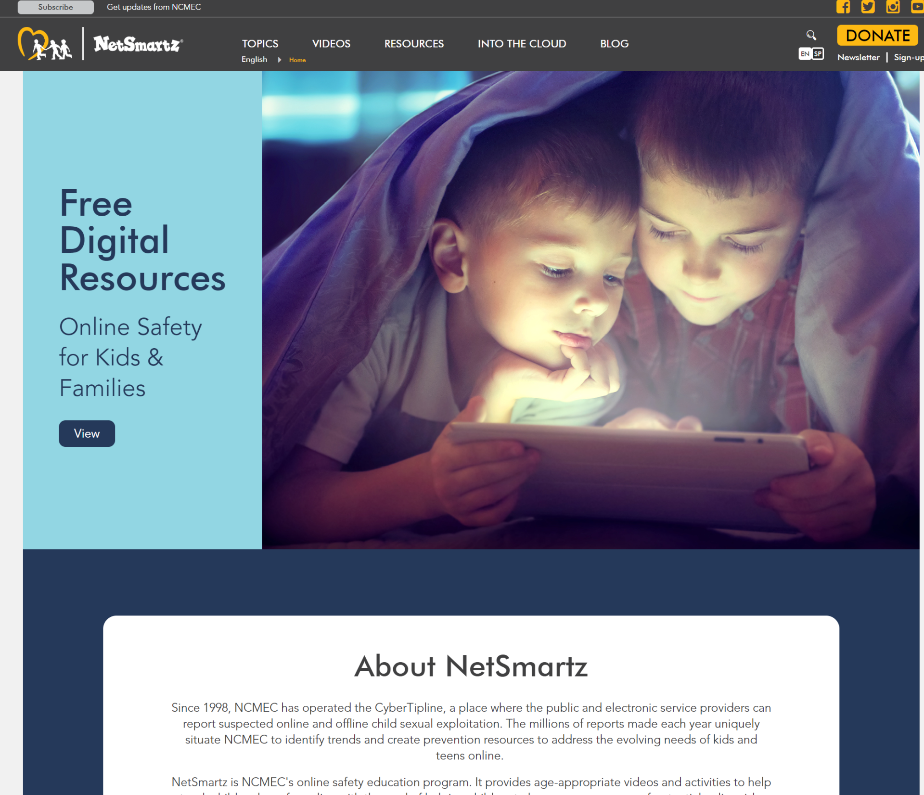Click the NCMEC heart family logo
The width and height of the screenshot is (924, 795).
[x=44, y=44]
